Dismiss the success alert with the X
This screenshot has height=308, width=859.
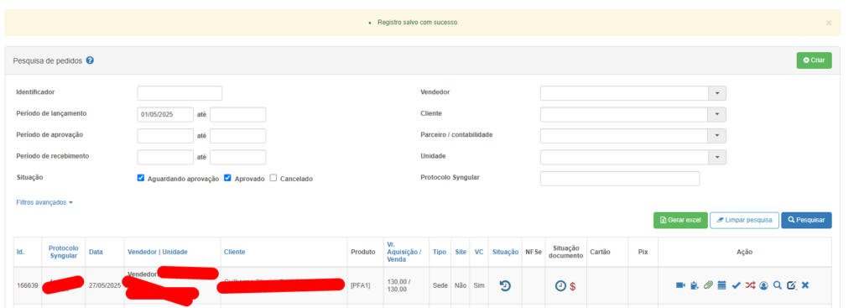[x=829, y=23]
